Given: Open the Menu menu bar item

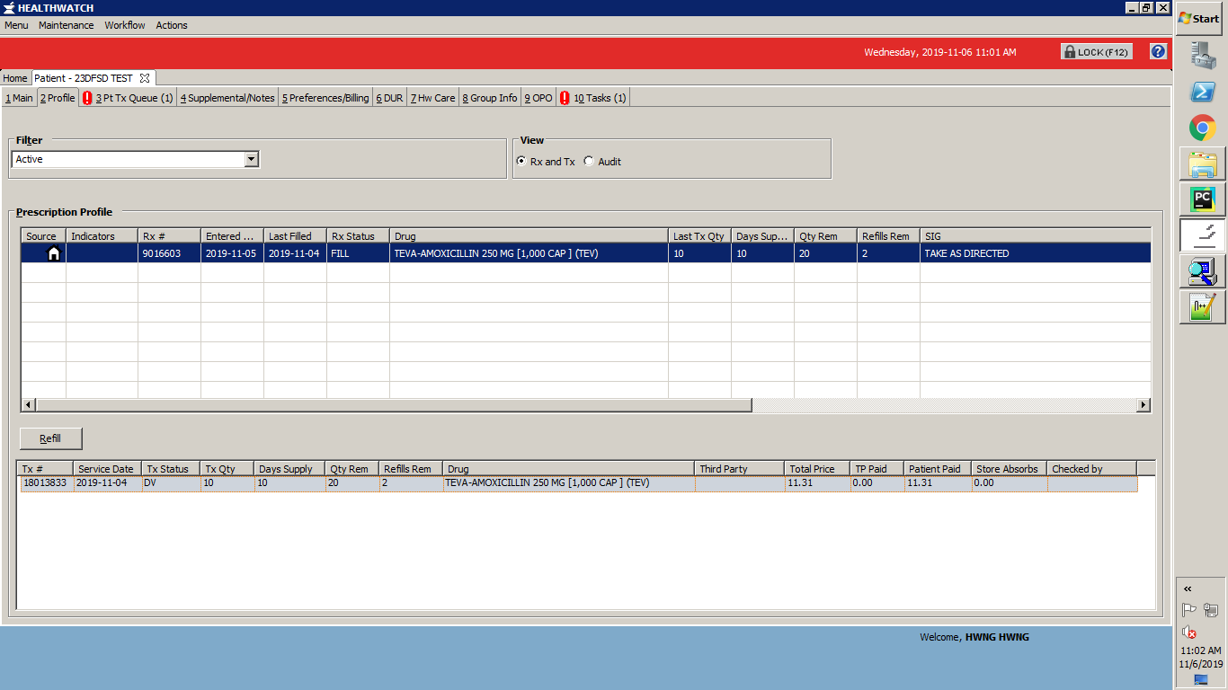Looking at the screenshot, I should point(15,25).
